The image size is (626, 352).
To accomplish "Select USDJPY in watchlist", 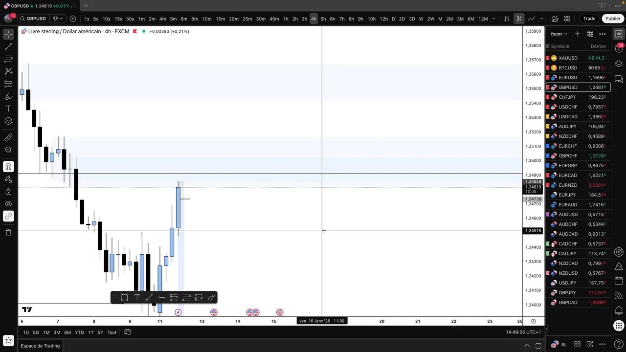I will click(579, 283).
